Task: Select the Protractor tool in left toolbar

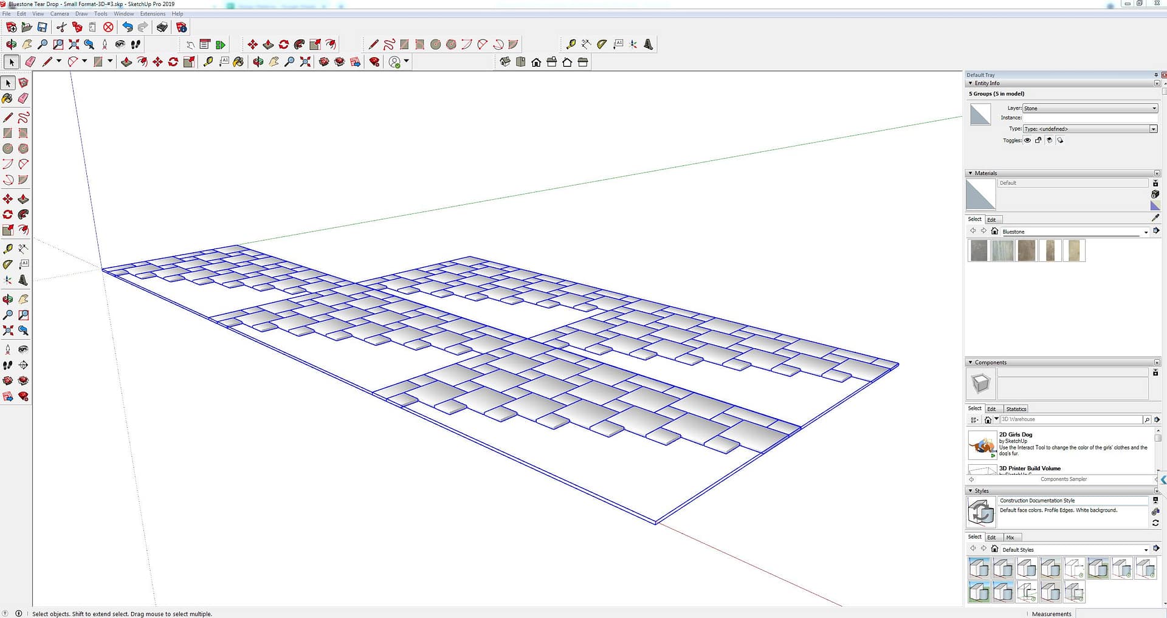Action: pyautogui.click(x=7, y=264)
